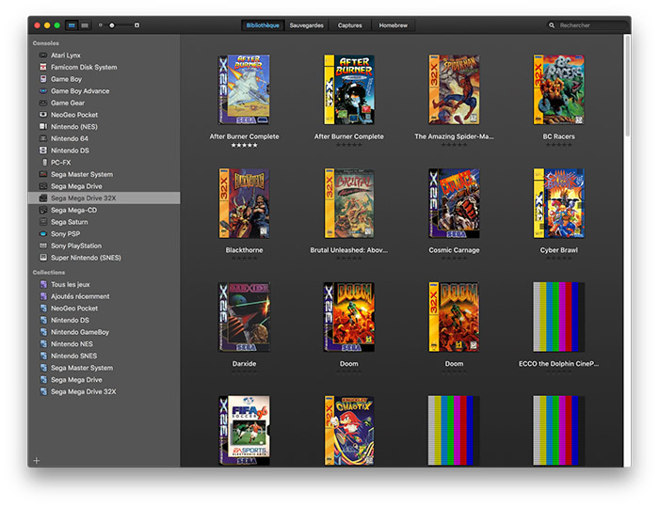659x507 pixels.
Task: Select NeoGeo Pocket console icon in Consoles
Action: click(43, 114)
